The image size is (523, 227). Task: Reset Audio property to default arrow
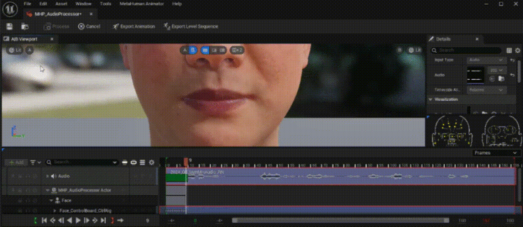click(512, 75)
